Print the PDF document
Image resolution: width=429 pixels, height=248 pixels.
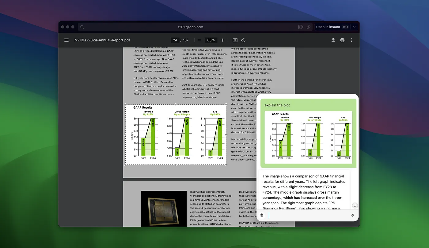[x=342, y=40]
